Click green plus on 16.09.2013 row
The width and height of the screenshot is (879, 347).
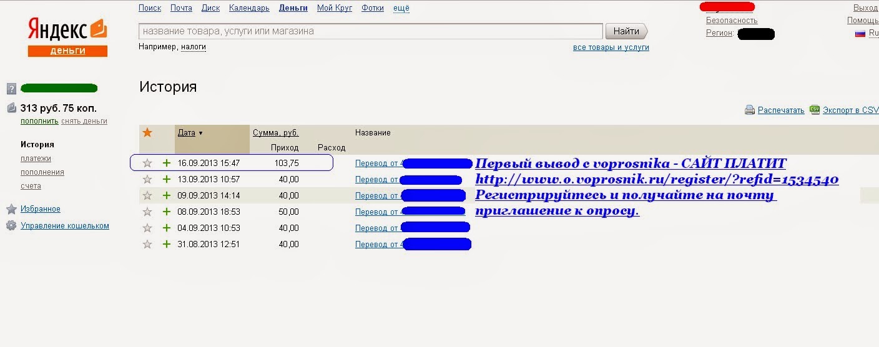[x=166, y=163]
